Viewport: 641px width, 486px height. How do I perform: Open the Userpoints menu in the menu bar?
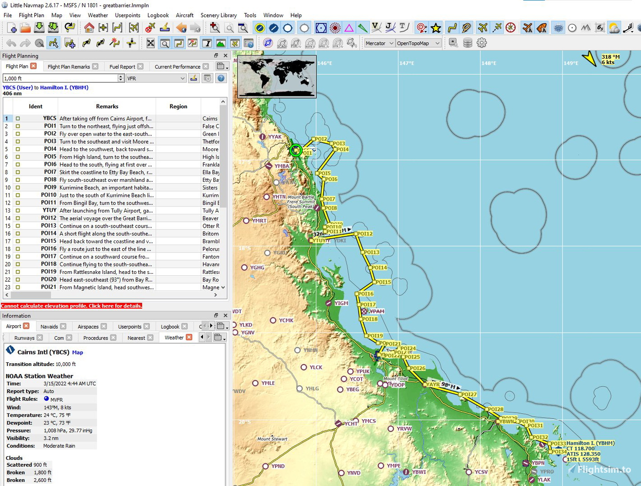point(127,15)
